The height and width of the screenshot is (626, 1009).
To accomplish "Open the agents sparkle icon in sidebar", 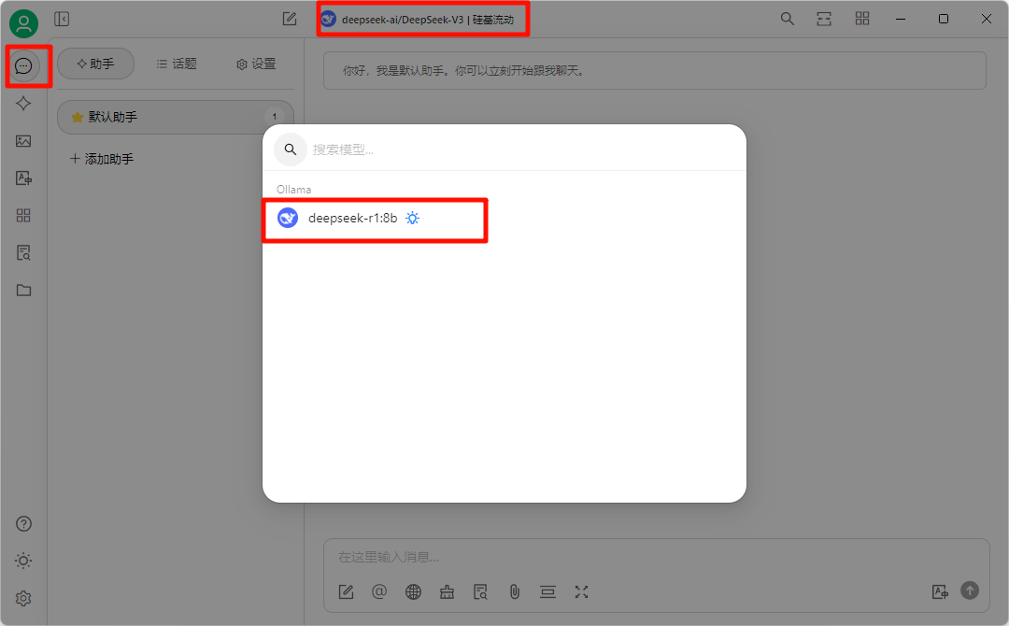I will [x=23, y=103].
